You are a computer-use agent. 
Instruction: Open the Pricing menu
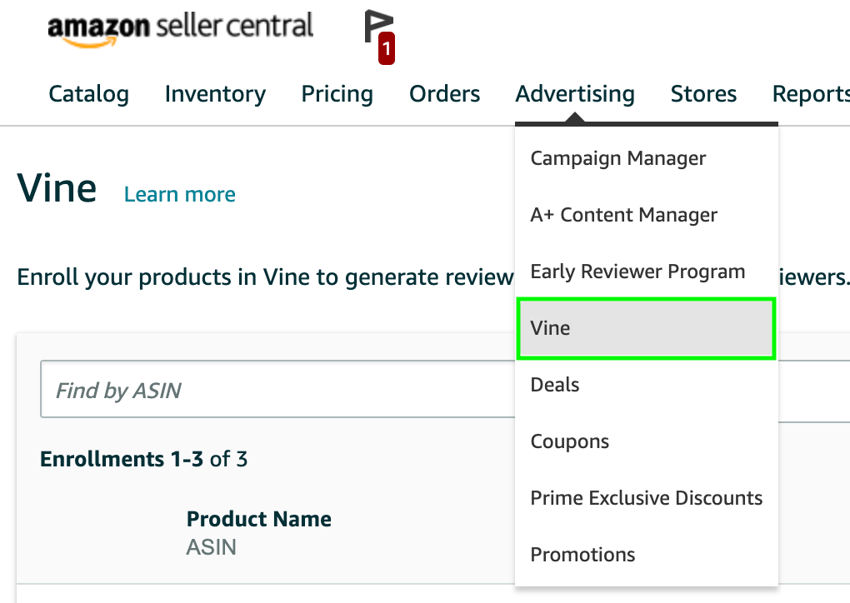coord(337,94)
